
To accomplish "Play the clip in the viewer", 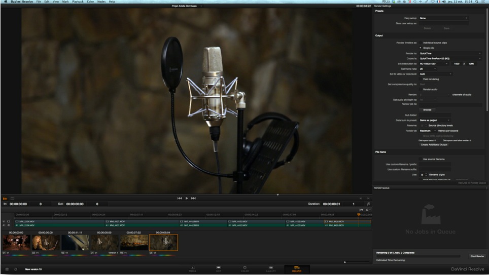I will tap(187, 198).
